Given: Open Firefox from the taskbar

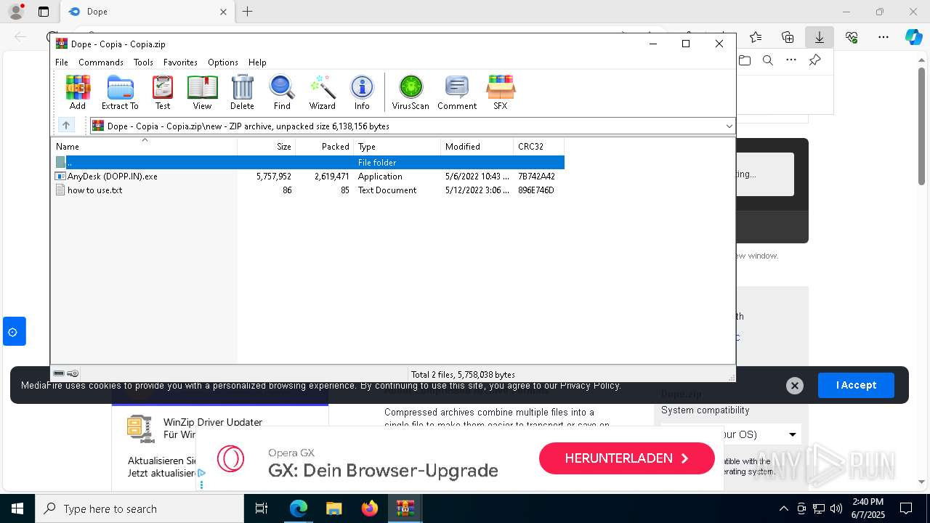Looking at the screenshot, I should point(370,508).
